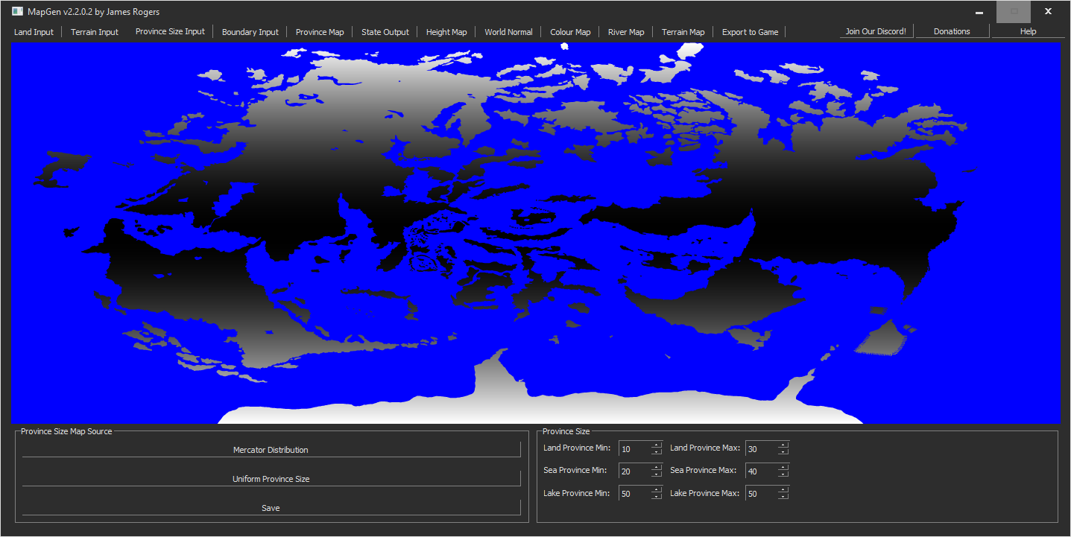The image size is (1071, 537).
Task: Save the province size map
Action: 271,508
